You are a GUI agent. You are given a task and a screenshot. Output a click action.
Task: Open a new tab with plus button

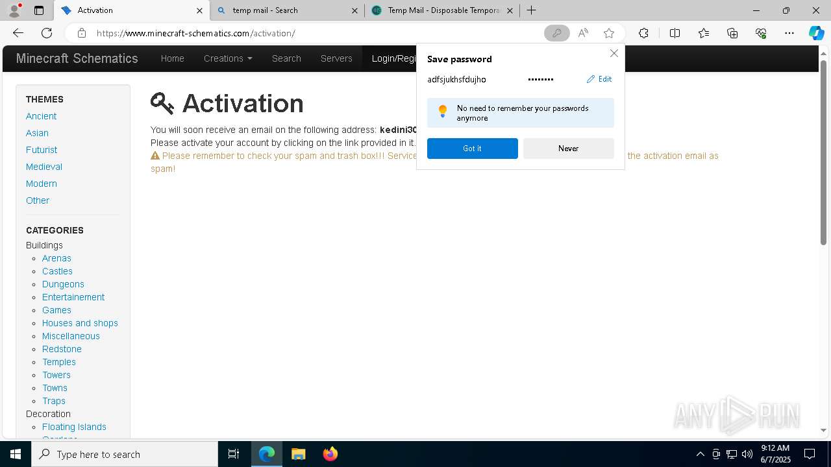(x=531, y=10)
